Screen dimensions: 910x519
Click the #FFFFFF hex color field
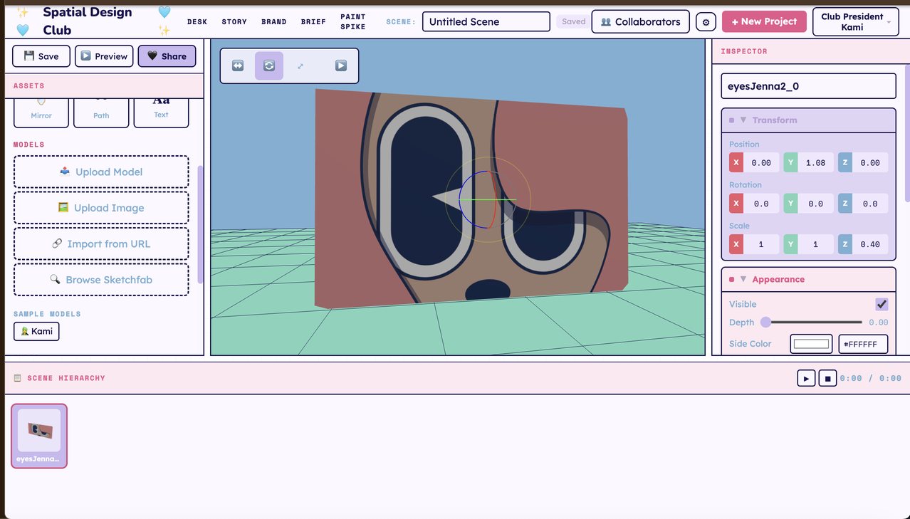pyautogui.click(x=863, y=344)
